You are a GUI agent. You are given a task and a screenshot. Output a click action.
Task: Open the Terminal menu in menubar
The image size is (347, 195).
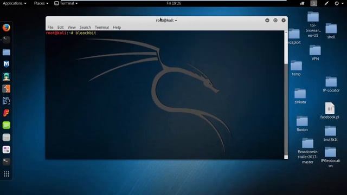pos(102,28)
